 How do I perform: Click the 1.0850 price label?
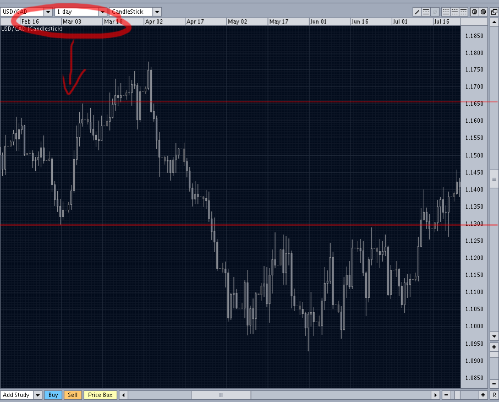pos(474,378)
